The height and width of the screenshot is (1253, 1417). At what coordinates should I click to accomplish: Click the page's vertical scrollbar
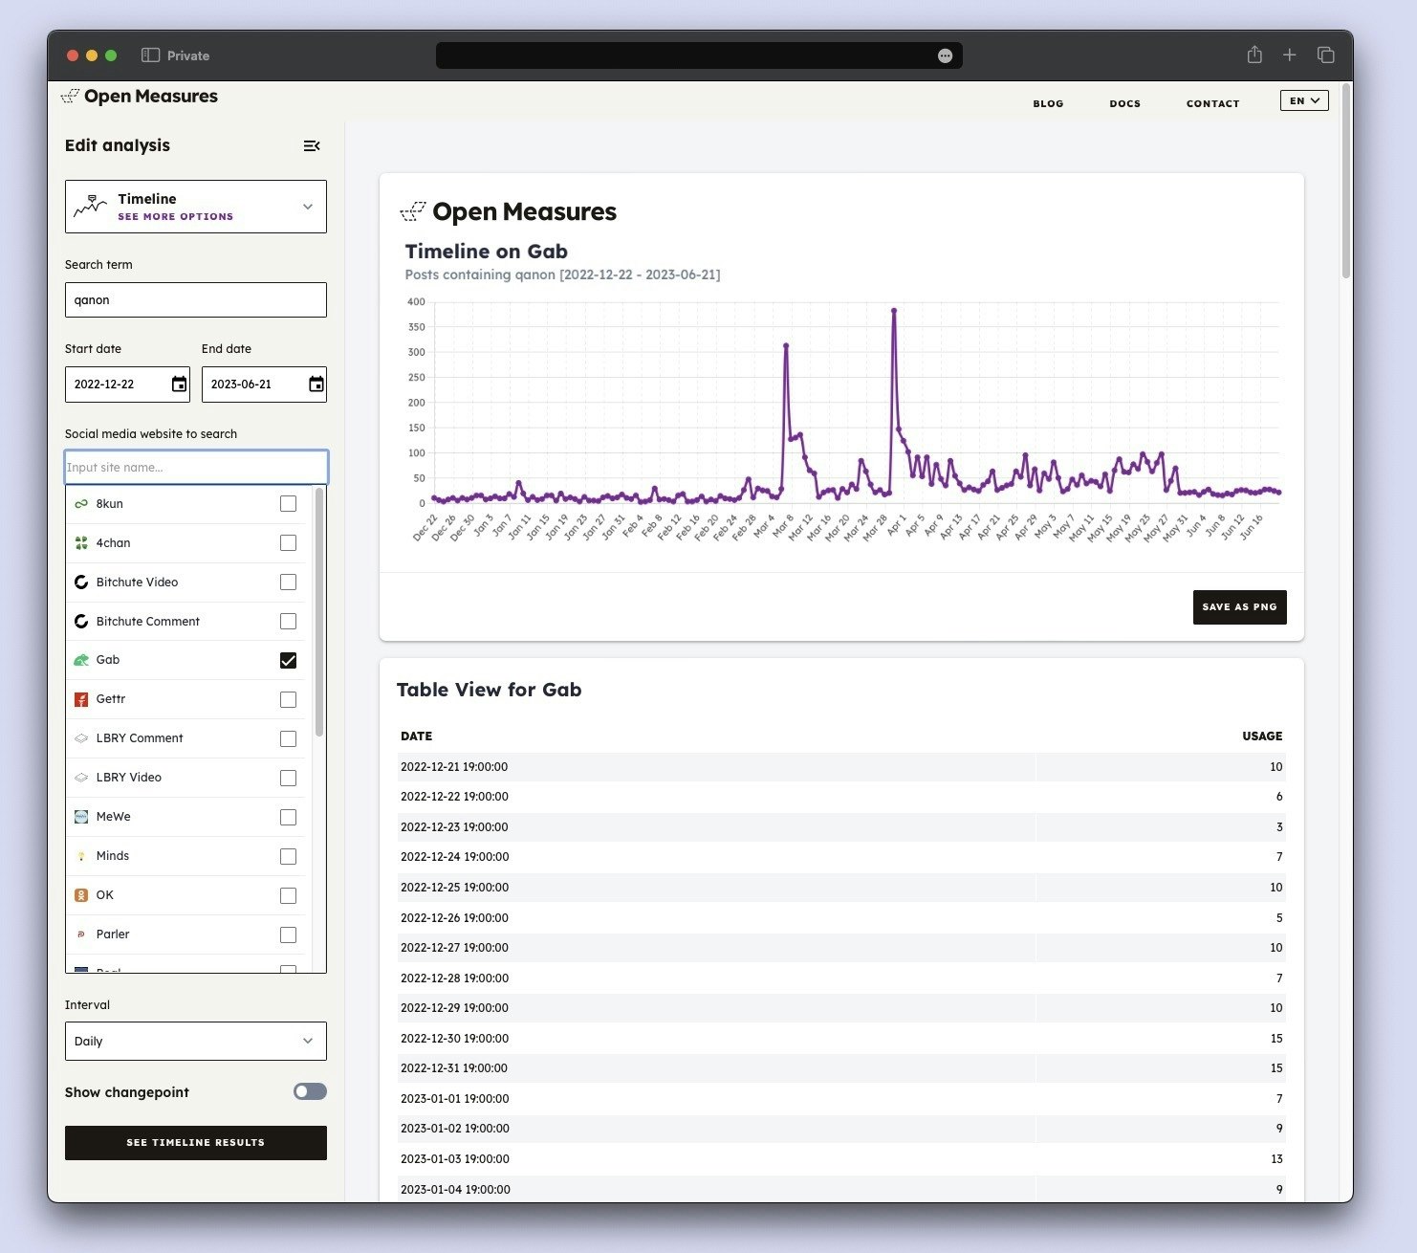click(1346, 182)
